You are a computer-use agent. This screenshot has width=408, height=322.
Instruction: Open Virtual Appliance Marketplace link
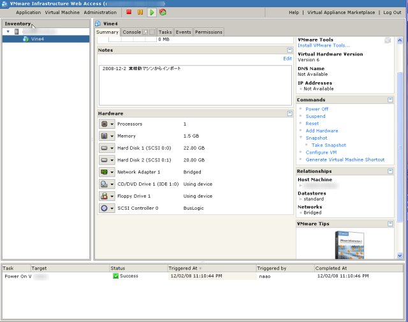click(341, 12)
